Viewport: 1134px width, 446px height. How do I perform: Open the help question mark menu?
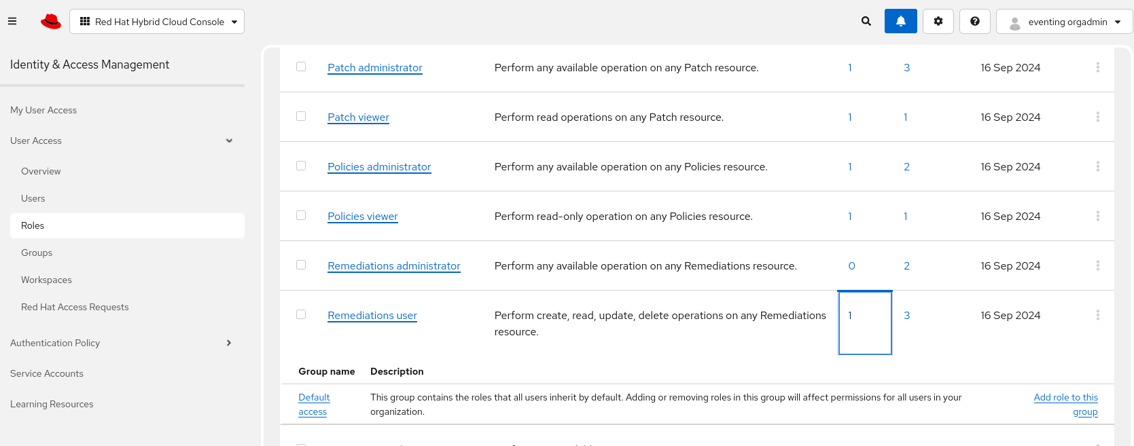click(975, 22)
